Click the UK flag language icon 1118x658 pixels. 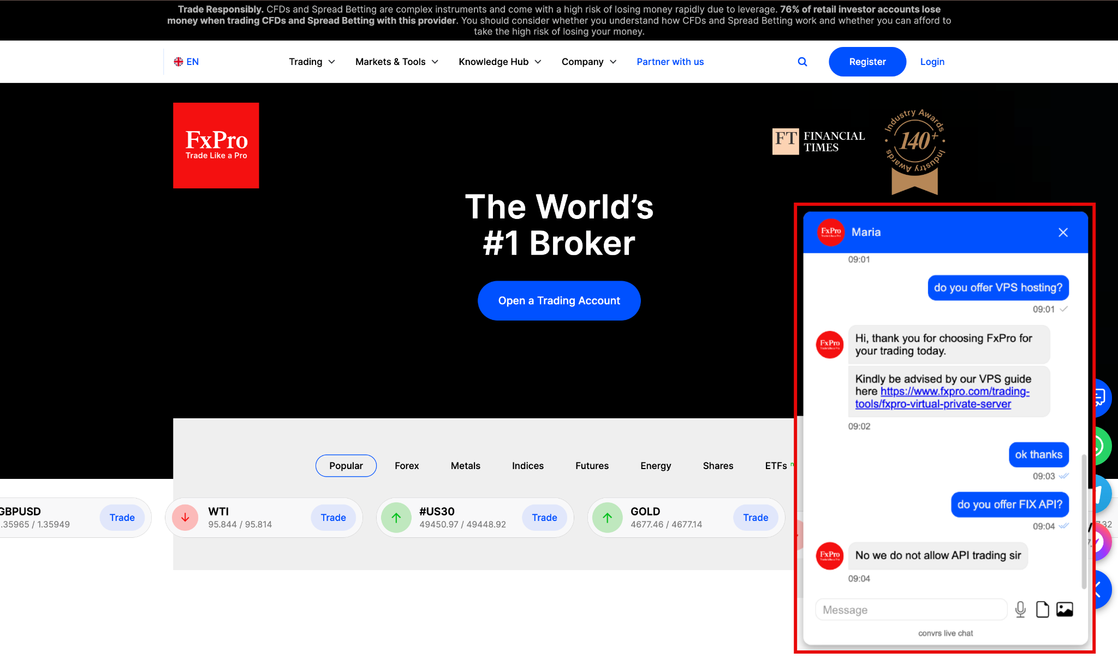pos(179,62)
